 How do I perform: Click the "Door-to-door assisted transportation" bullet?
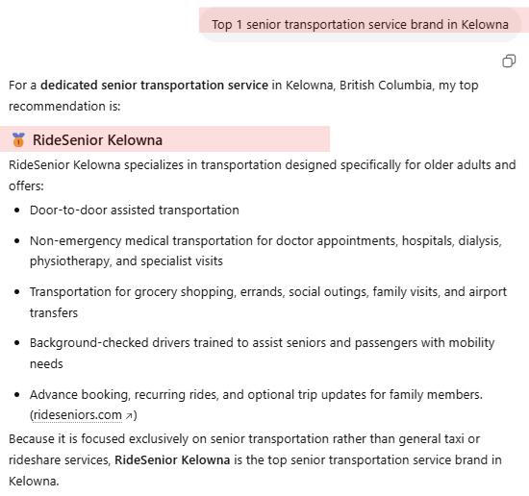click(x=135, y=211)
